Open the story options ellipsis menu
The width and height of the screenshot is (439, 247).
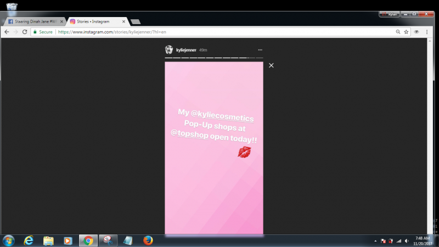click(260, 50)
